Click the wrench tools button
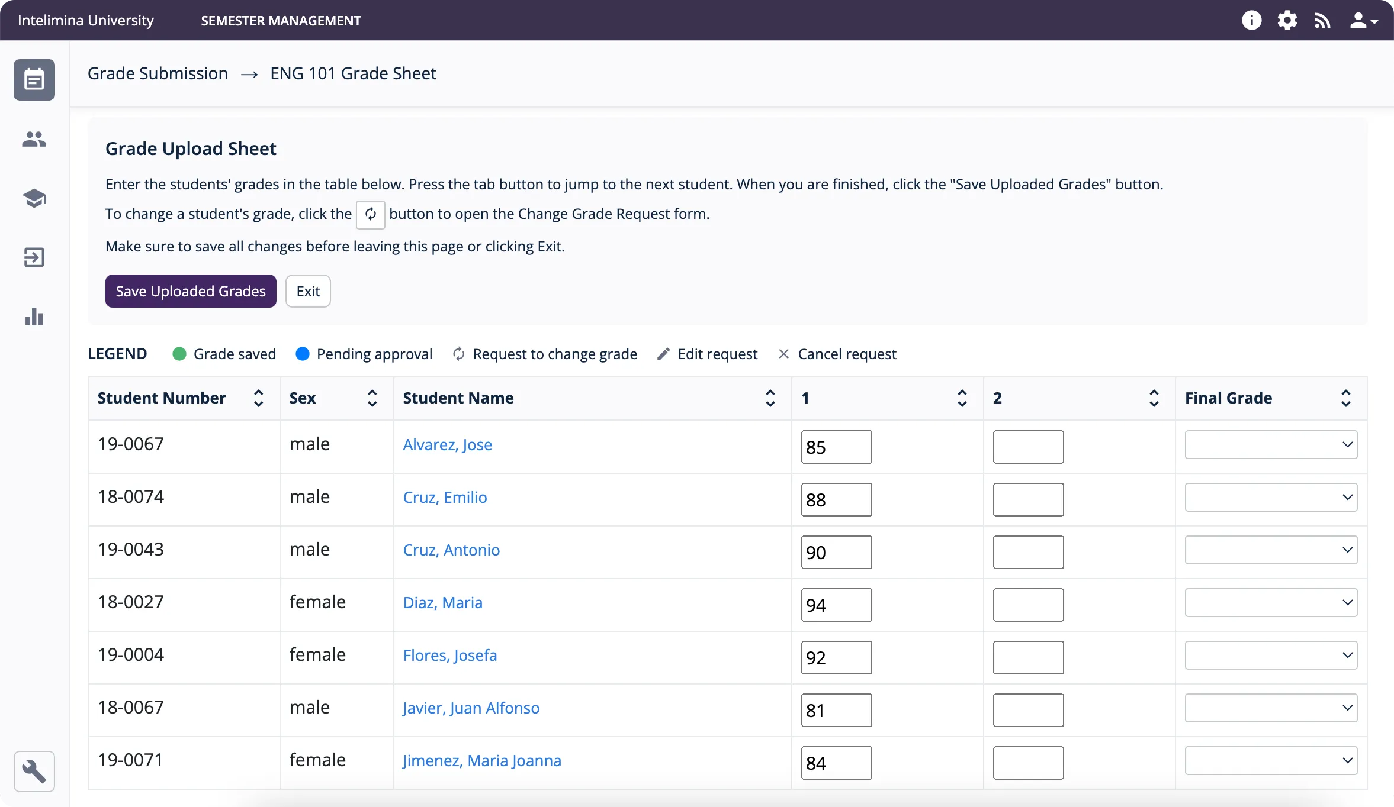The image size is (1394, 807). point(34,771)
